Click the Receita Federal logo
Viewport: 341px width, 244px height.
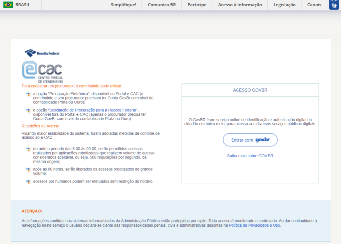click(x=42, y=53)
